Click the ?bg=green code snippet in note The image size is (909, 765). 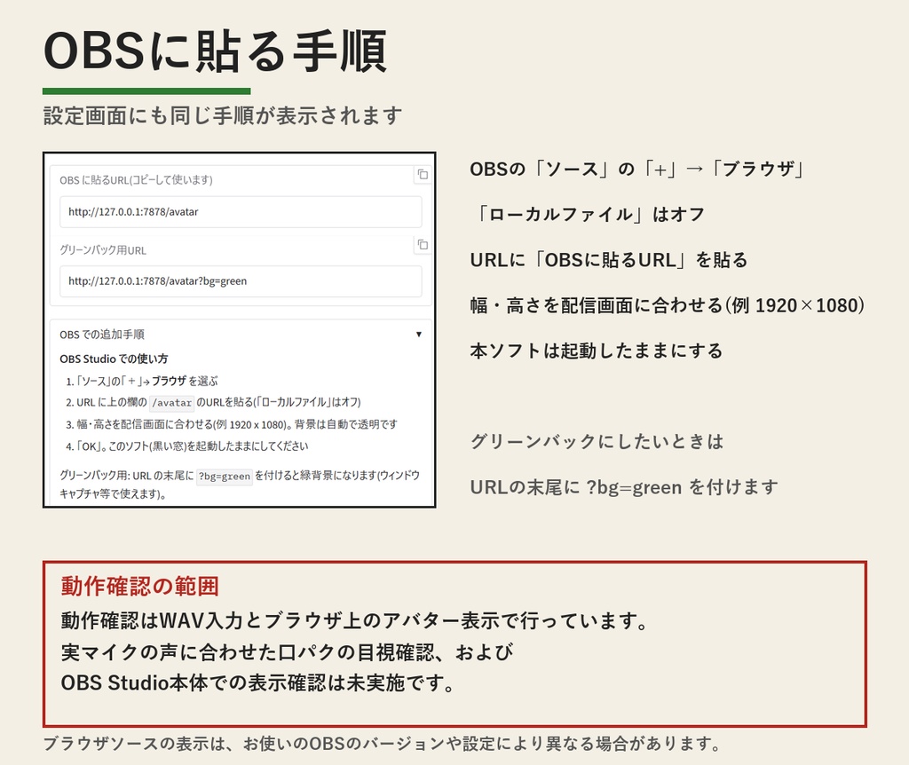pyautogui.click(x=225, y=477)
